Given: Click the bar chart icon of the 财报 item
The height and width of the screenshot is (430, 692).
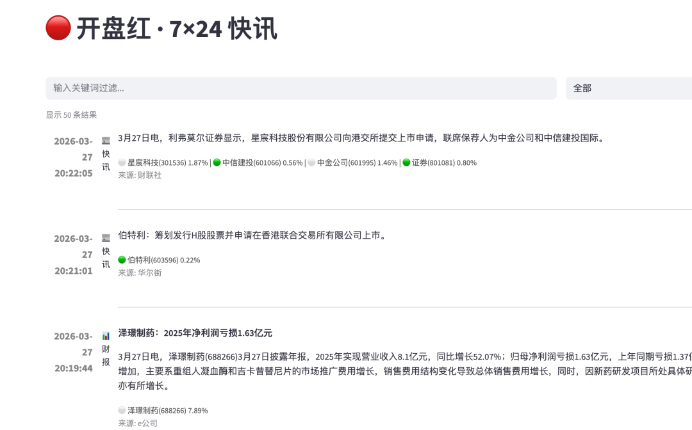Looking at the screenshot, I should coord(106,336).
